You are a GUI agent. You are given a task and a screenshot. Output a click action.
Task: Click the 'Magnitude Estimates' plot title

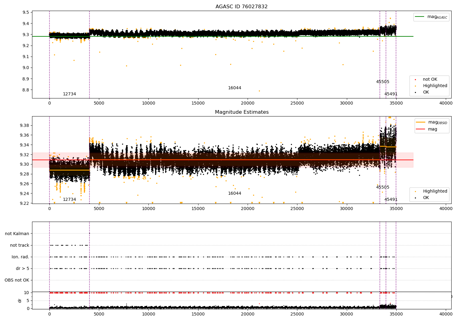(242, 112)
